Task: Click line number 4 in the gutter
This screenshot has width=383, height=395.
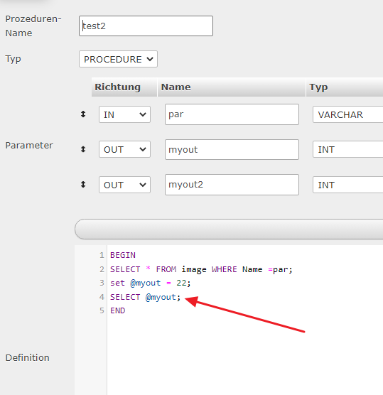Action: pyautogui.click(x=102, y=297)
